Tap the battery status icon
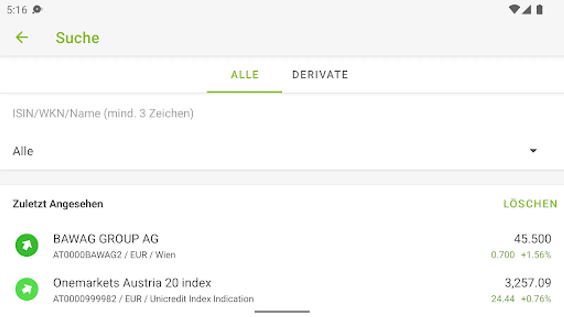This screenshot has width=564, height=317. click(539, 10)
